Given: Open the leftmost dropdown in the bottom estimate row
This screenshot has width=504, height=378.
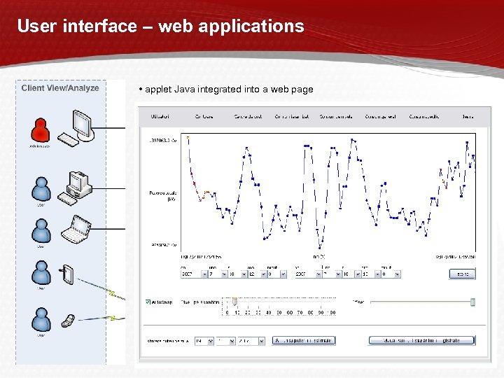Looking at the screenshot, I should (x=204, y=341).
